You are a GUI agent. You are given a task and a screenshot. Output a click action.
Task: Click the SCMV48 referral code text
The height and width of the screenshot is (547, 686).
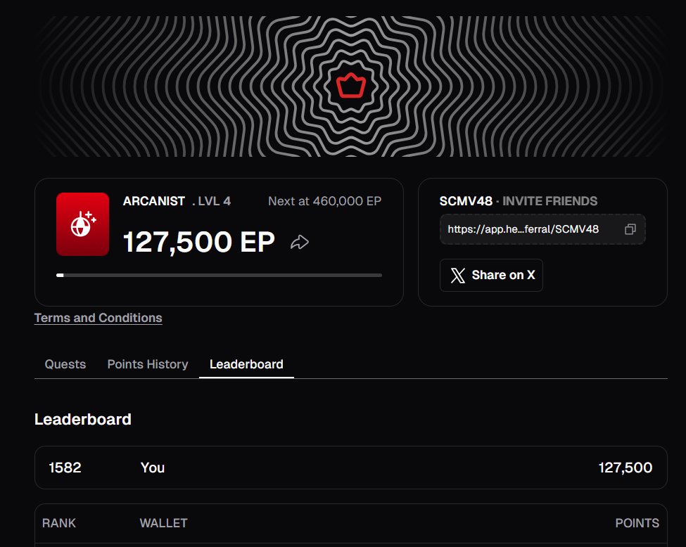pyautogui.click(x=466, y=201)
